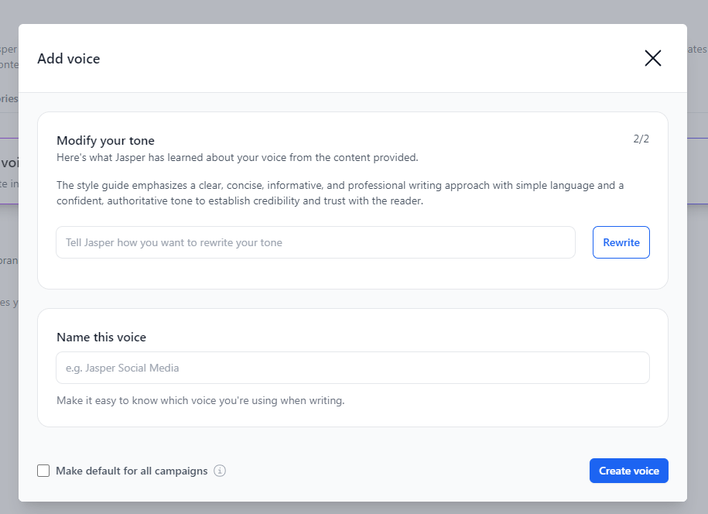Select the field showing Jasper Social Media placeholder
708x514 pixels.
coord(352,368)
